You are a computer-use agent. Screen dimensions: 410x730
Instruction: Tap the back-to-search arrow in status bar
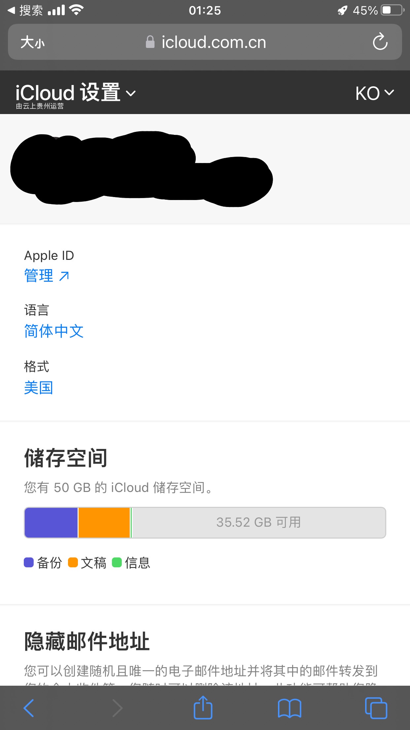tap(11, 10)
